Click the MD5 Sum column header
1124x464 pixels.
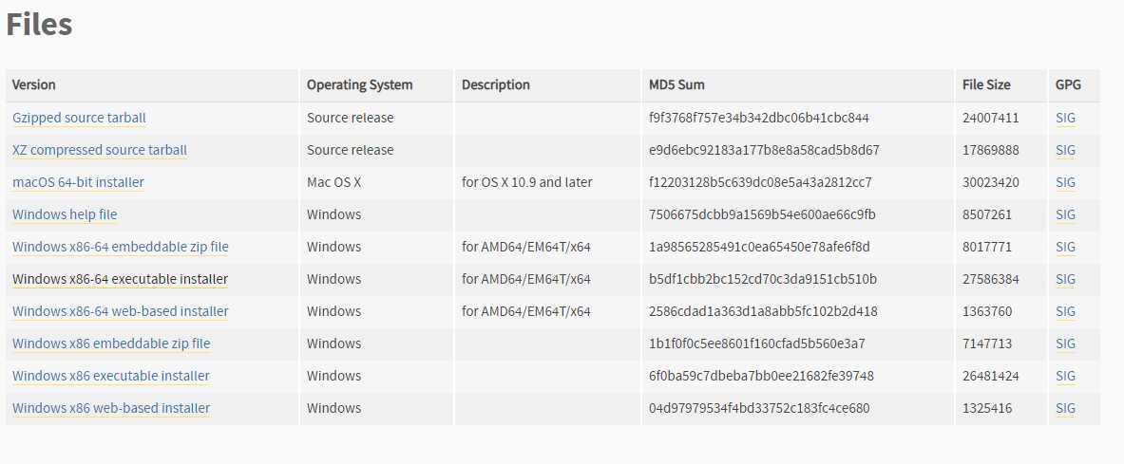click(676, 84)
